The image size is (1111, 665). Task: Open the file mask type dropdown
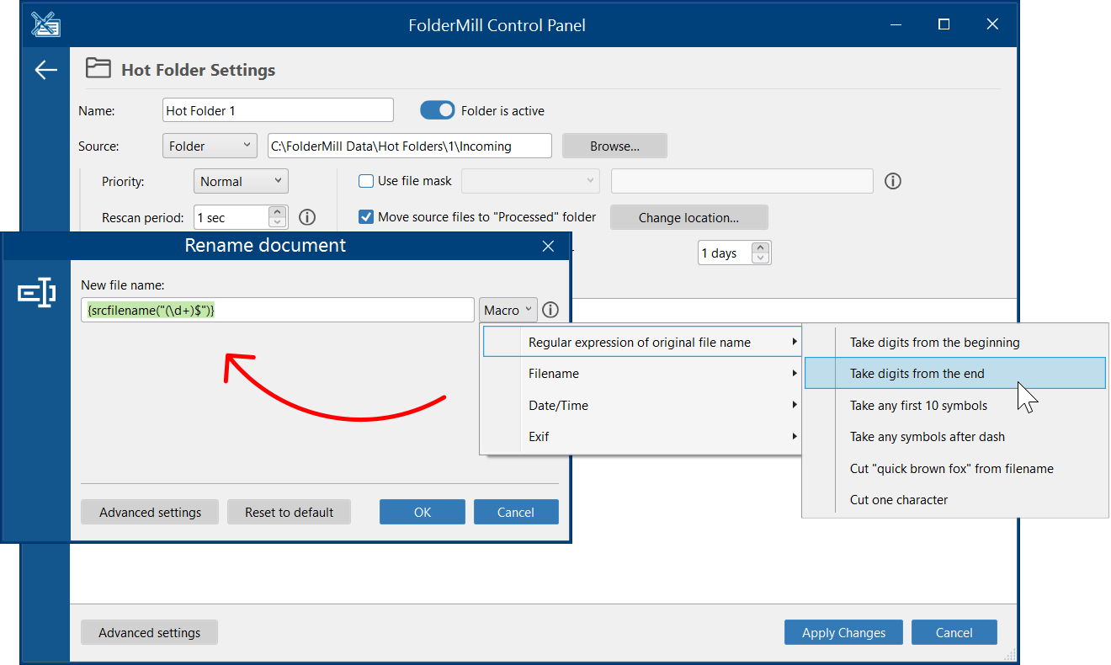[x=531, y=181]
